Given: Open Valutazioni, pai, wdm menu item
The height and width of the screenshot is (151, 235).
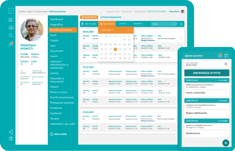Looking at the screenshot, I should (63, 124).
